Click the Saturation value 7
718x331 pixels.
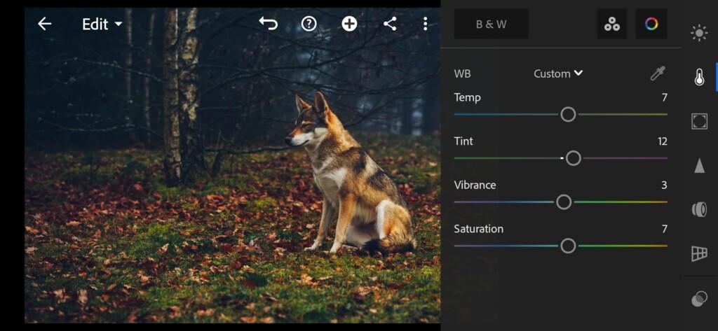click(x=665, y=229)
